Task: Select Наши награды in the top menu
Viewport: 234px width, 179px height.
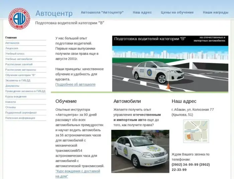Action: click(x=216, y=12)
